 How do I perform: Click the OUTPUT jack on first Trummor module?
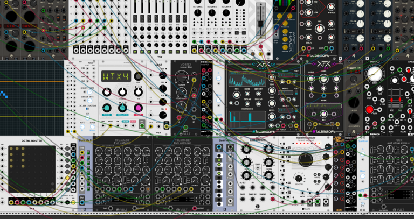click(x=134, y=208)
